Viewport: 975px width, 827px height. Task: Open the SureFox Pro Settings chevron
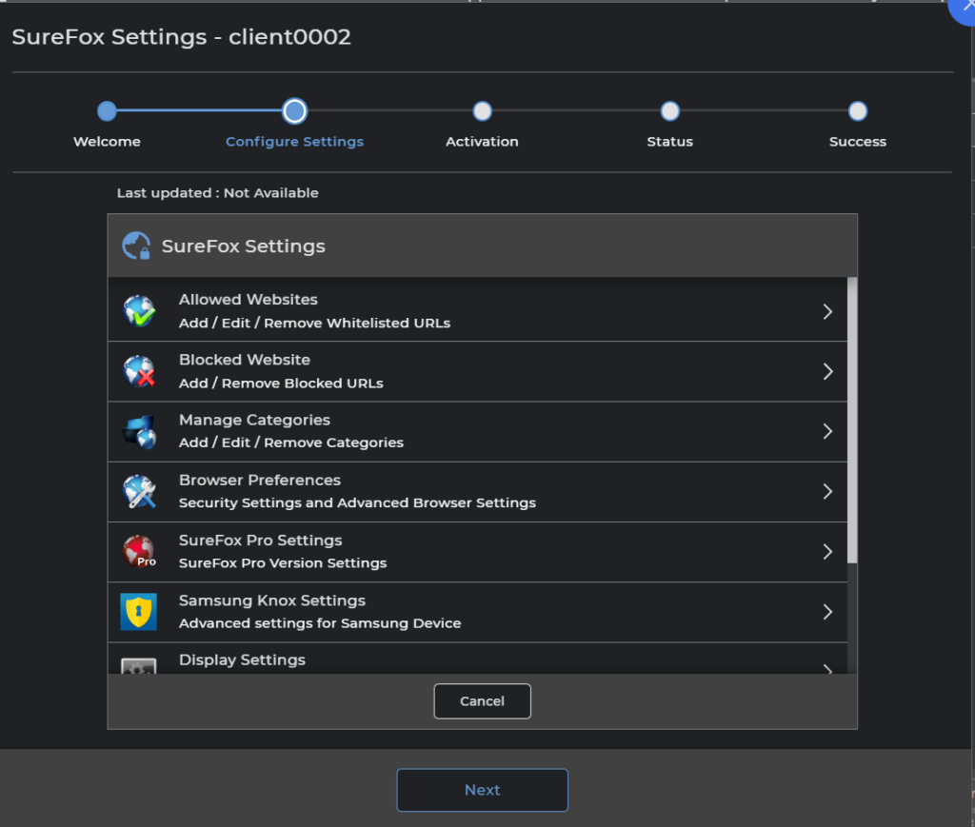pyautogui.click(x=827, y=552)
